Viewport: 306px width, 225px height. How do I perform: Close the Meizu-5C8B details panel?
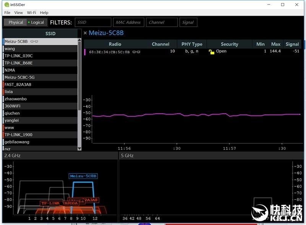[85, 33]
